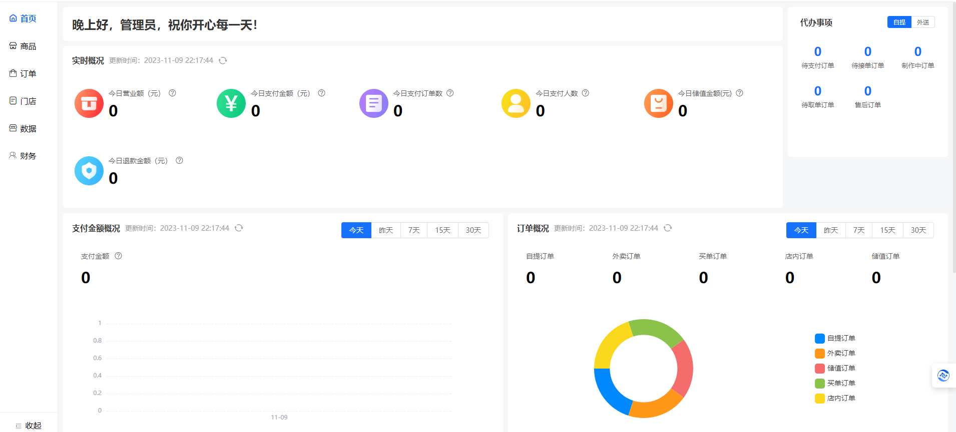Select 15天 in 支付金额概况
The width and height of the screenshot is (956, 432).
442,230
